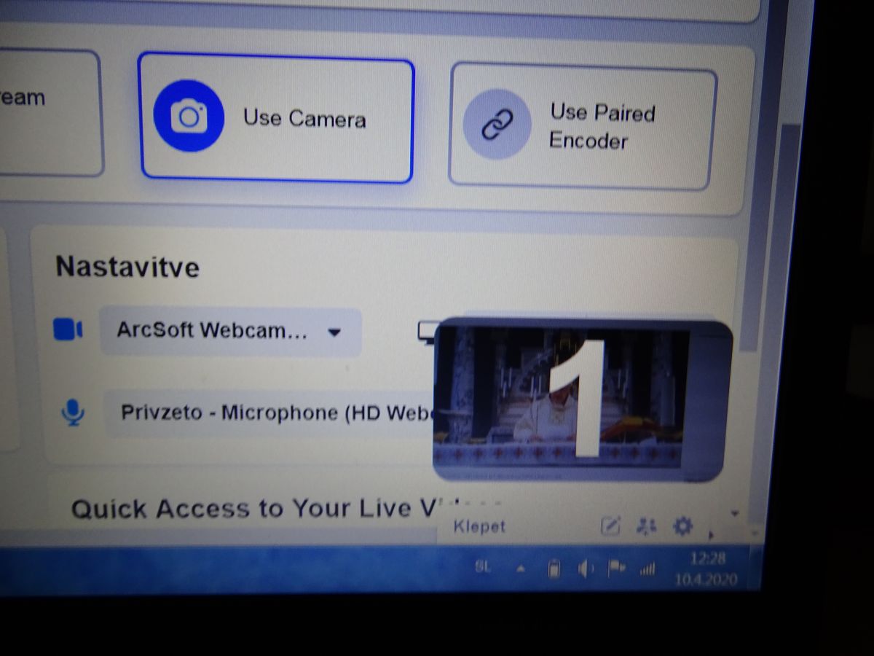Open the ArcSoft Webcam camera dropdown
The width and height of the screenshot is (874, 656).
point(230,331)
